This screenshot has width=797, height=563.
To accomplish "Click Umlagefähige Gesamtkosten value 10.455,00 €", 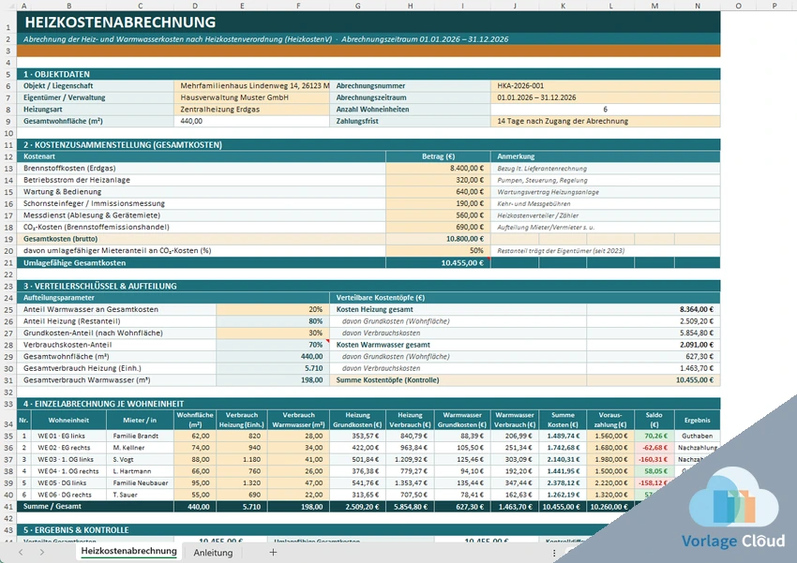I will click(x=438, y=263).
